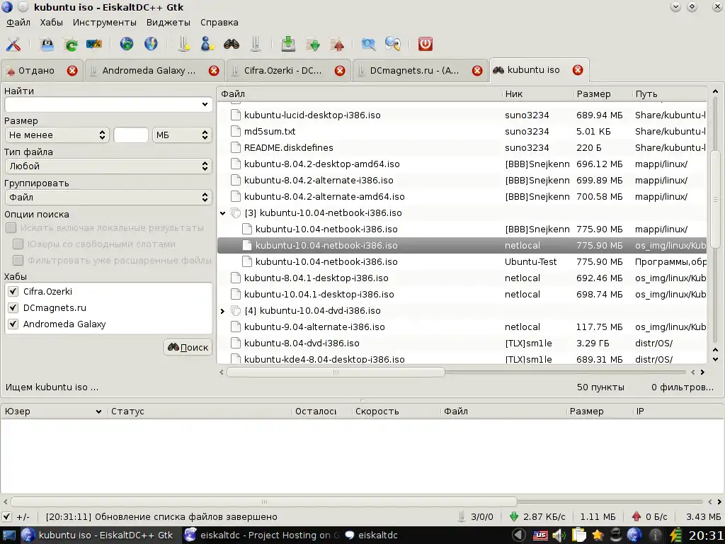This screenshot has height=544, width=725.
Task: Click the Поиск search button
Action: [x=188, y=347]
